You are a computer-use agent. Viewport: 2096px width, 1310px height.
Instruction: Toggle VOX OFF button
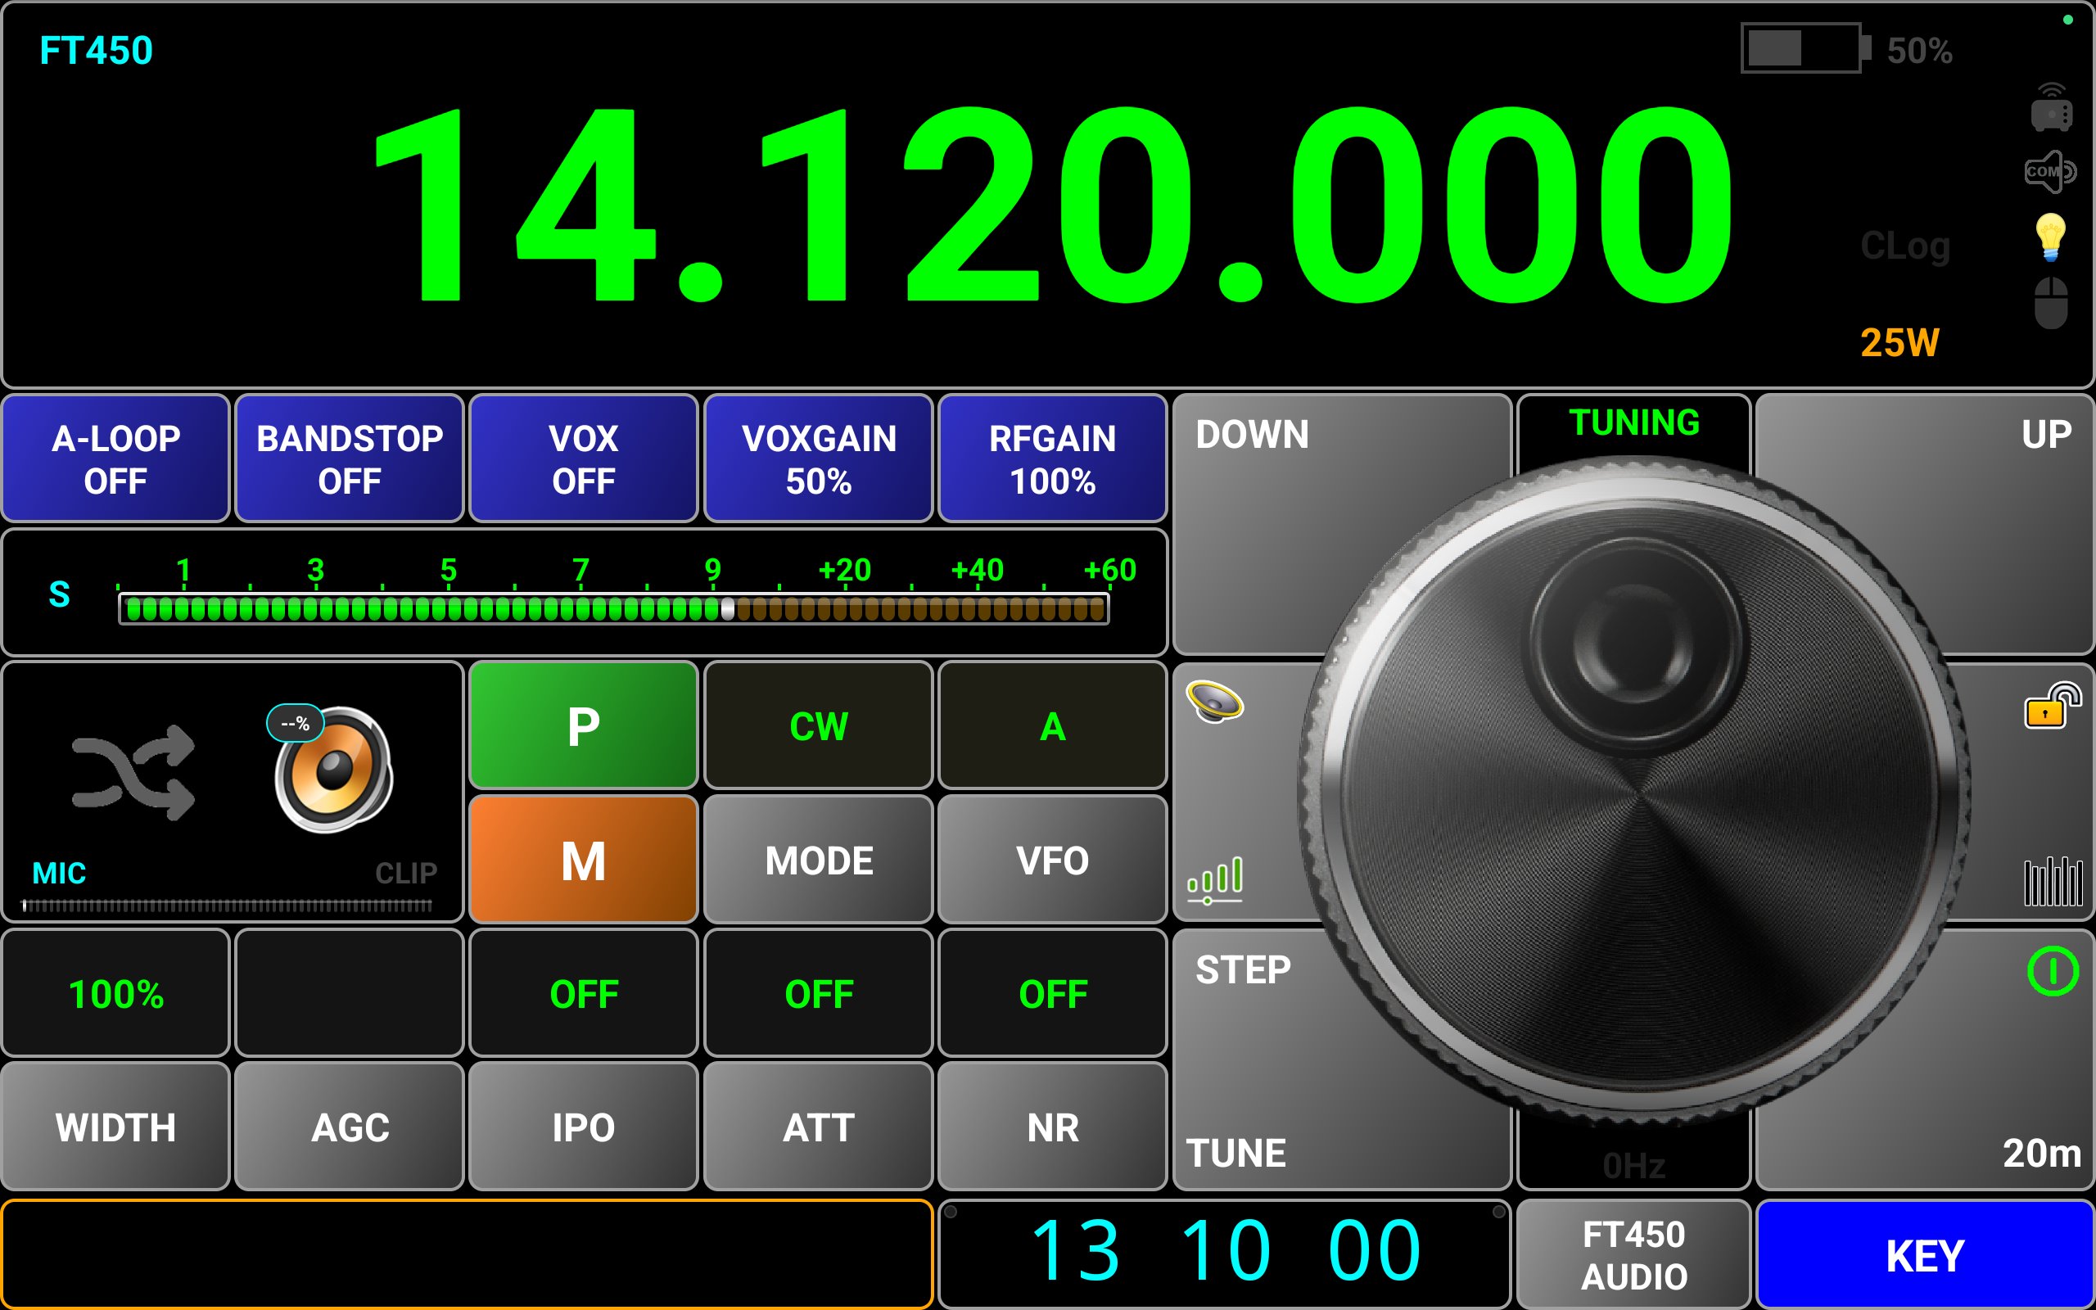[x=583, y=459]
